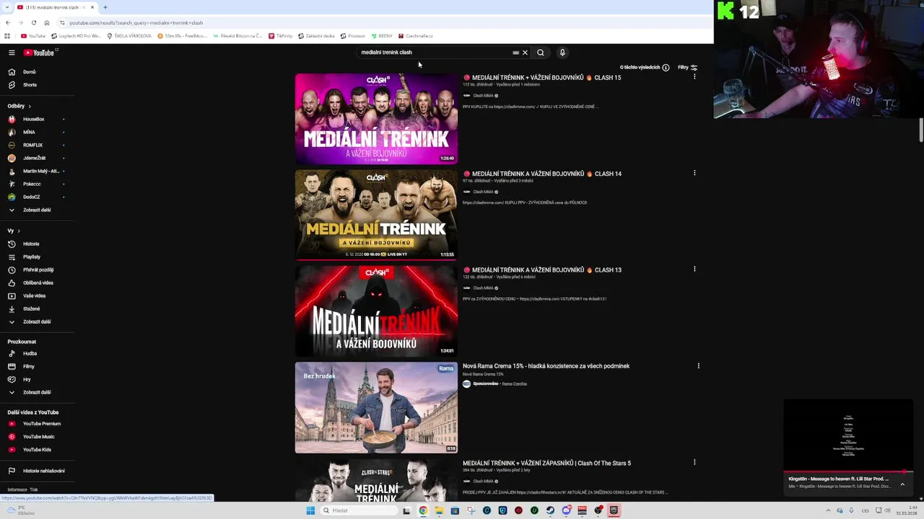Open Shorts in the sidebar
This screenshot has width=924, height=519.
click(29, 85)
